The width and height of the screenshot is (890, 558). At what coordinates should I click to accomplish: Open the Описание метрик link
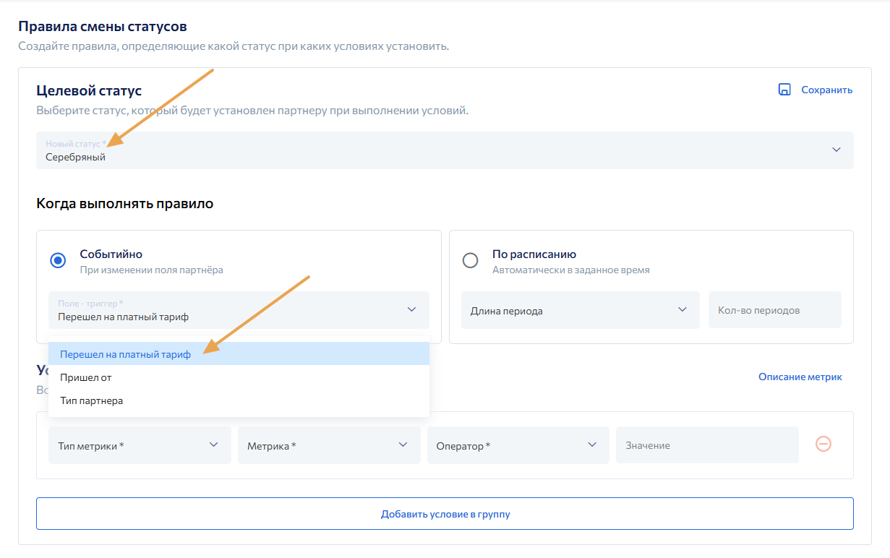800,377
